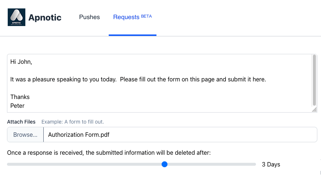Click the Browse... file button
The height and width of the screenshot is (176, 321).
(25, 135)
